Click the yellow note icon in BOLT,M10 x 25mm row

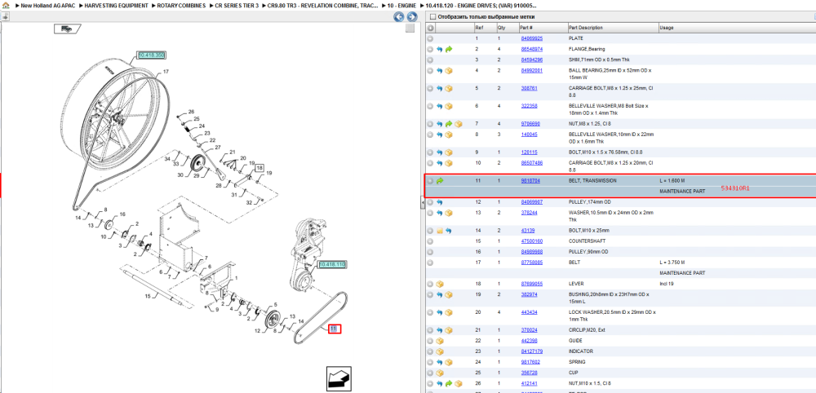(439, 230)
